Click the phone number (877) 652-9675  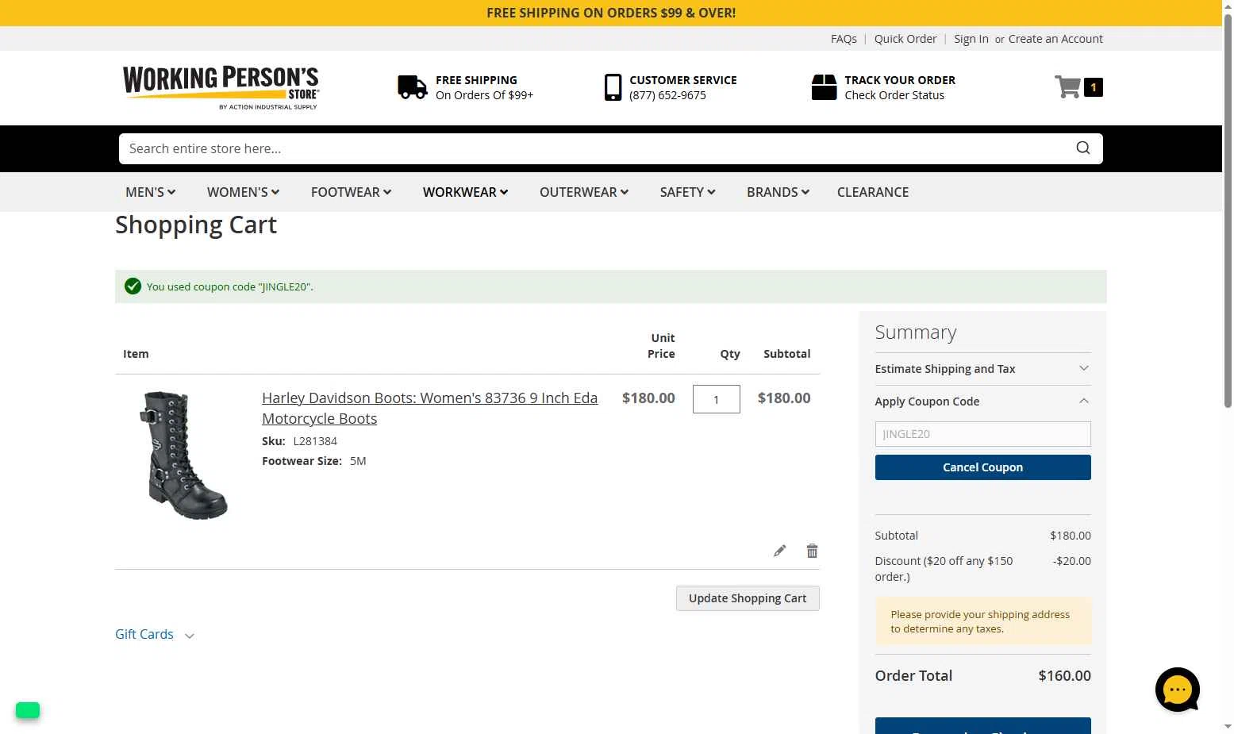click(x=667, y=95)
